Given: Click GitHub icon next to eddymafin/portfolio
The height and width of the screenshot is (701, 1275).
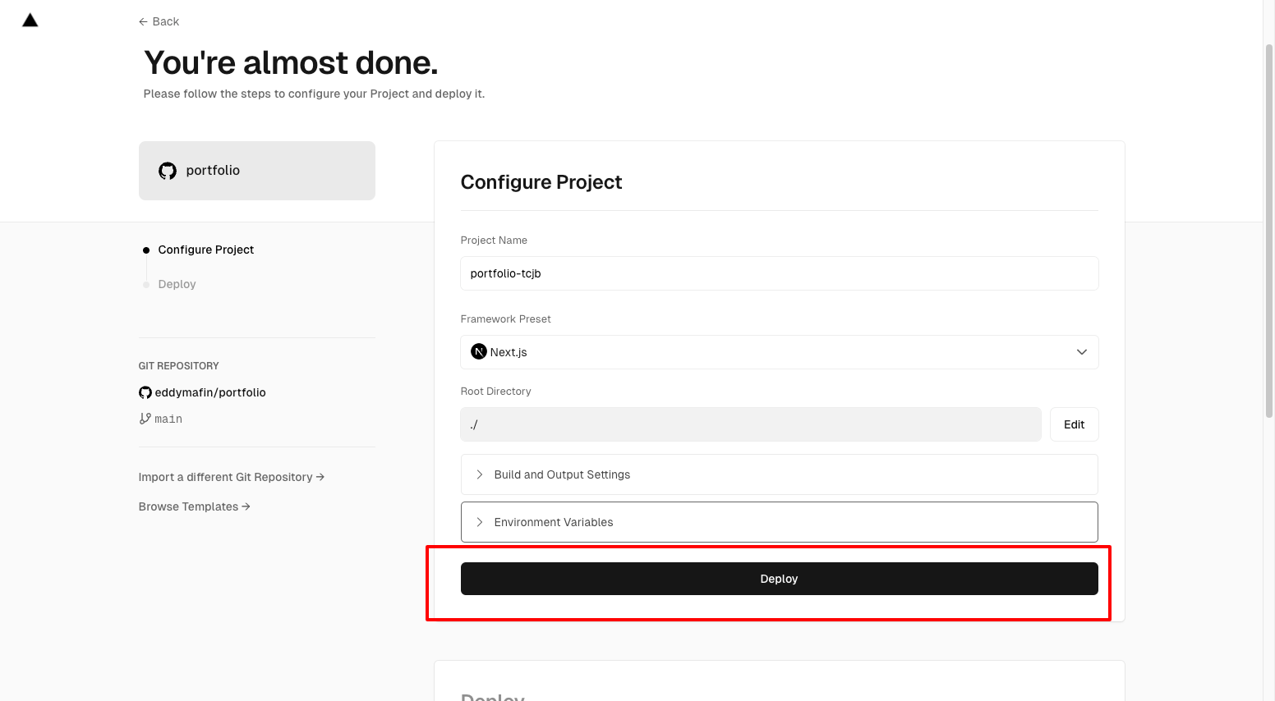Looking at the screenshot, I should tap(145, 392).
